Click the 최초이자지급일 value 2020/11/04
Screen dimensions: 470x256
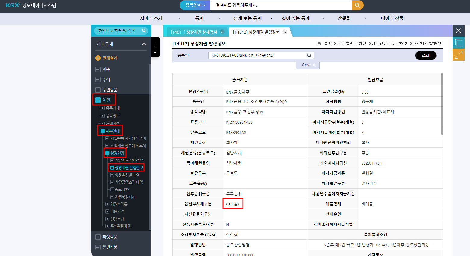pyautogui.click(x=371, y=163)
